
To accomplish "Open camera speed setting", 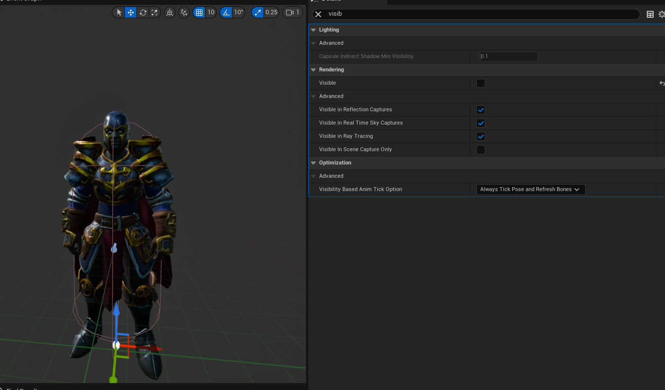I will (x=293, y=12).
